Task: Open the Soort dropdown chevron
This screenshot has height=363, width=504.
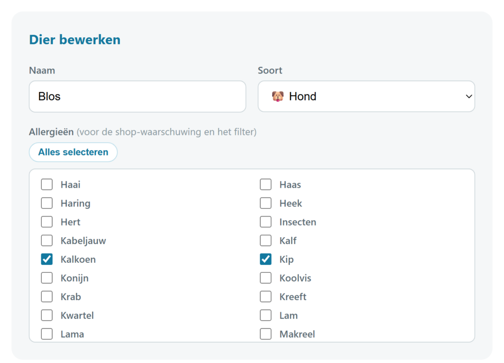Action: point(469,96)
